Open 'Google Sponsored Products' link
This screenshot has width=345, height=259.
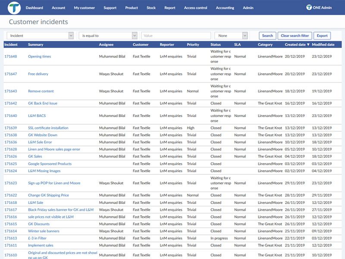(x=50, y=164)
